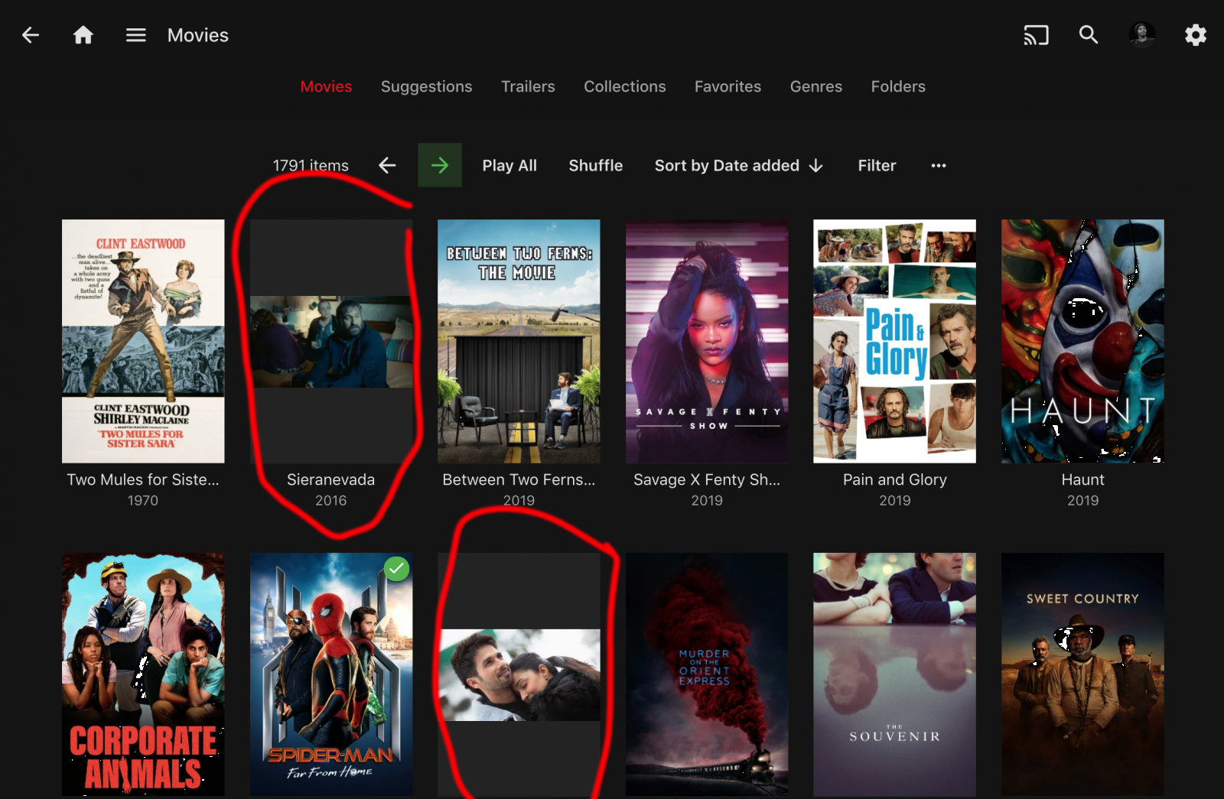Open the hamburger navigation menu
The height and width of the screenshot is (799, 1224).
[136, 35]
